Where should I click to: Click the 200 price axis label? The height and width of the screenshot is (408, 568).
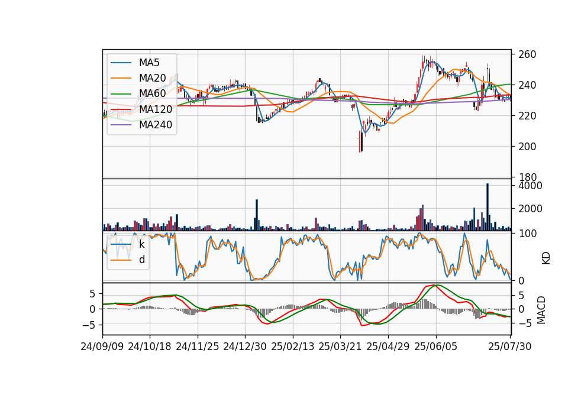[527, 147]
